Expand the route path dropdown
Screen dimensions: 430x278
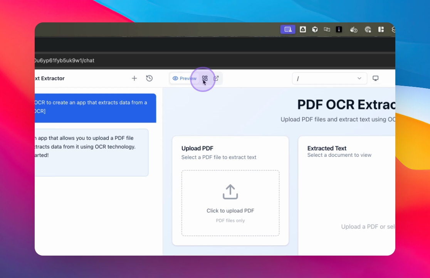click(329, 78)
